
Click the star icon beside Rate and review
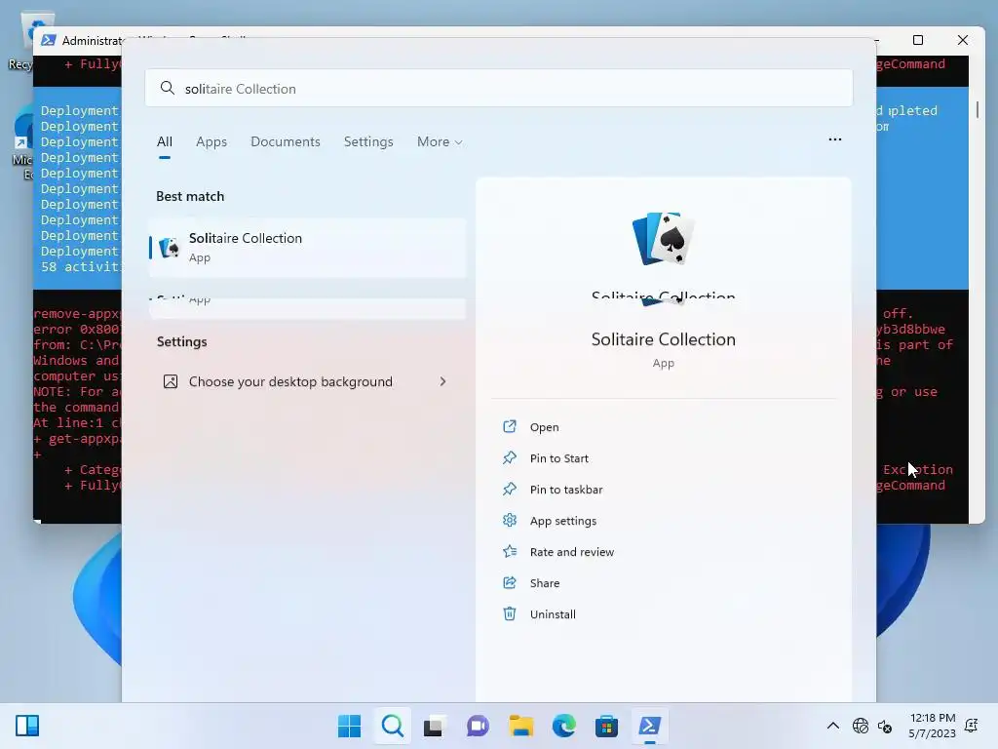509,551
